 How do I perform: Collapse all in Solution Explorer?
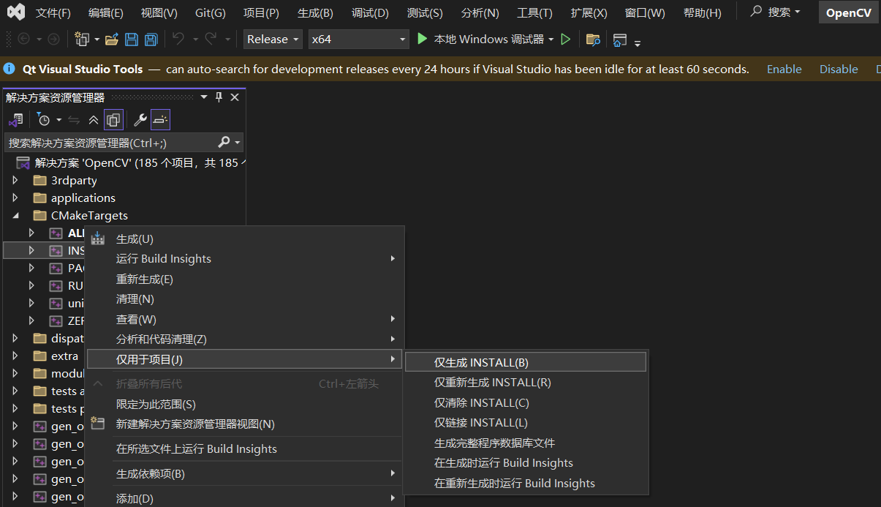(x=94, y=119)
